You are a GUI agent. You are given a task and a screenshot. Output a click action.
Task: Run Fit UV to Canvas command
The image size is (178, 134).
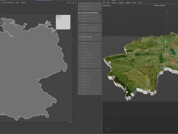(86, 37)
